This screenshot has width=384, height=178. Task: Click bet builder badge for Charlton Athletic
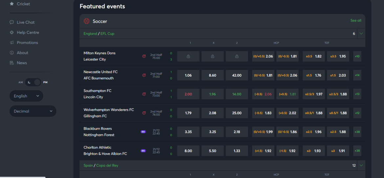click(x=143, y=151)
